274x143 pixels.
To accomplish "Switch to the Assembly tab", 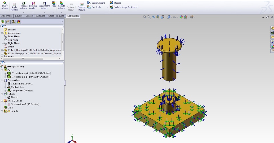I will (7, 16).
